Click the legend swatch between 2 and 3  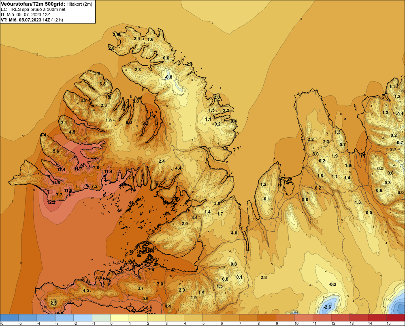pos(156,318)
